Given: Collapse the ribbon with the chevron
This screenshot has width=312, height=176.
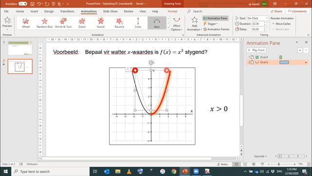Looking at the screenshot, I should (x=308, y=35).
